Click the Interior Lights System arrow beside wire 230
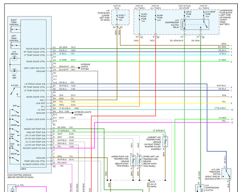The width and height of the screenshot is (238, 192). [x=79, y=68]
